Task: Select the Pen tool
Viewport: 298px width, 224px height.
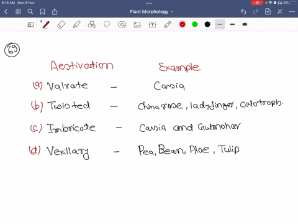Action: (x=46, y=25)
